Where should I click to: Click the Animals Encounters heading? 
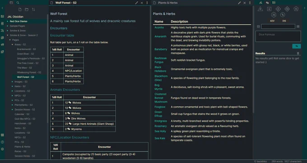click(65, 90)
